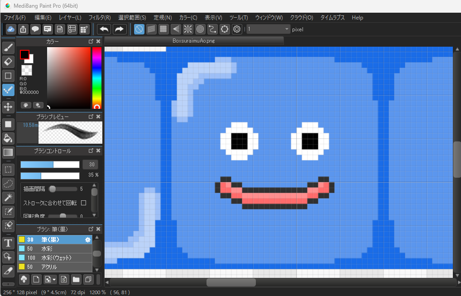Click the grid with pencil icon

coord(84,29)
